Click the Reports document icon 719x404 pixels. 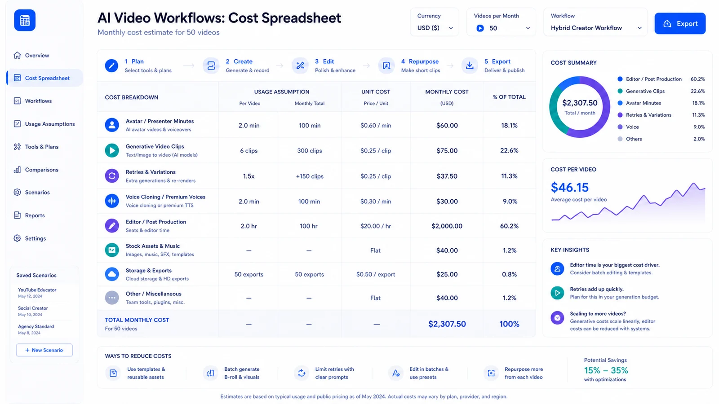coord(17,215)
